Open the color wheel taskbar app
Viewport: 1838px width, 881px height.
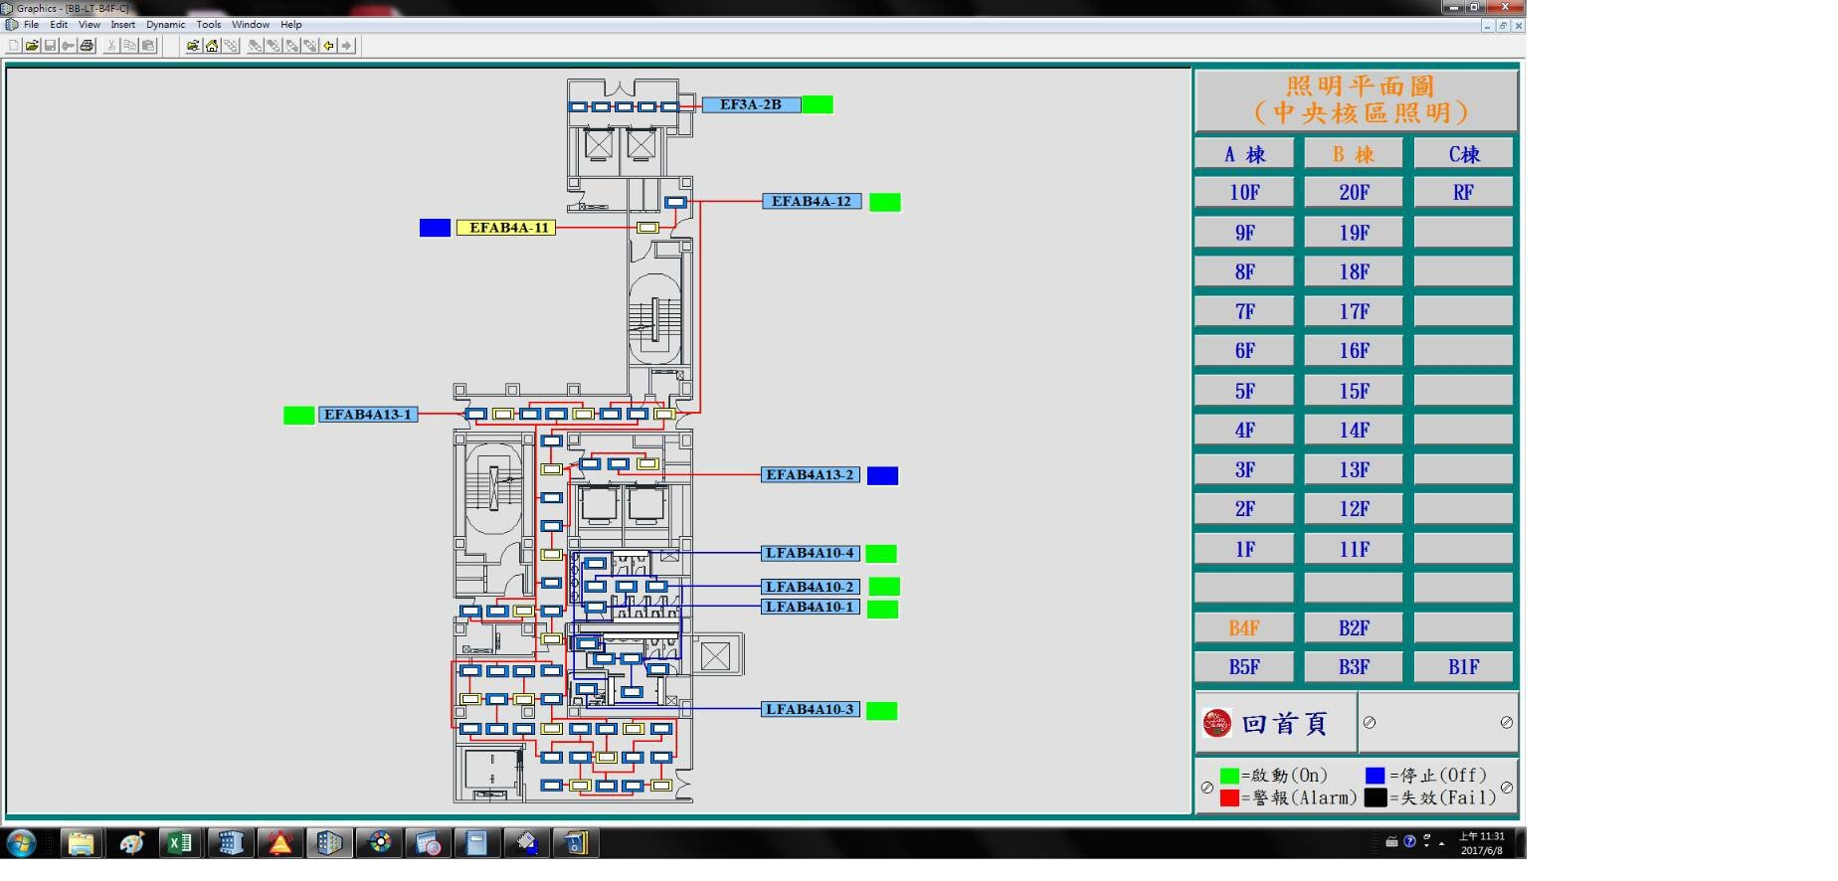coord(379,843)
